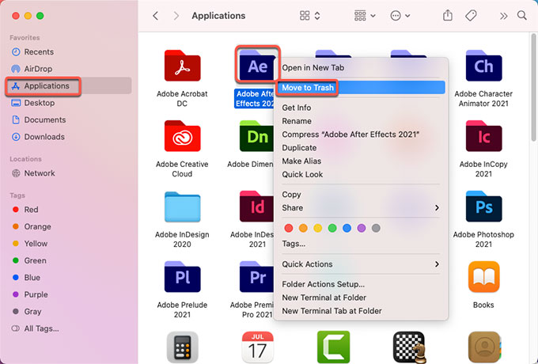
Task: Open Desktop in the sidebar
Action: (x=69, y=103)
